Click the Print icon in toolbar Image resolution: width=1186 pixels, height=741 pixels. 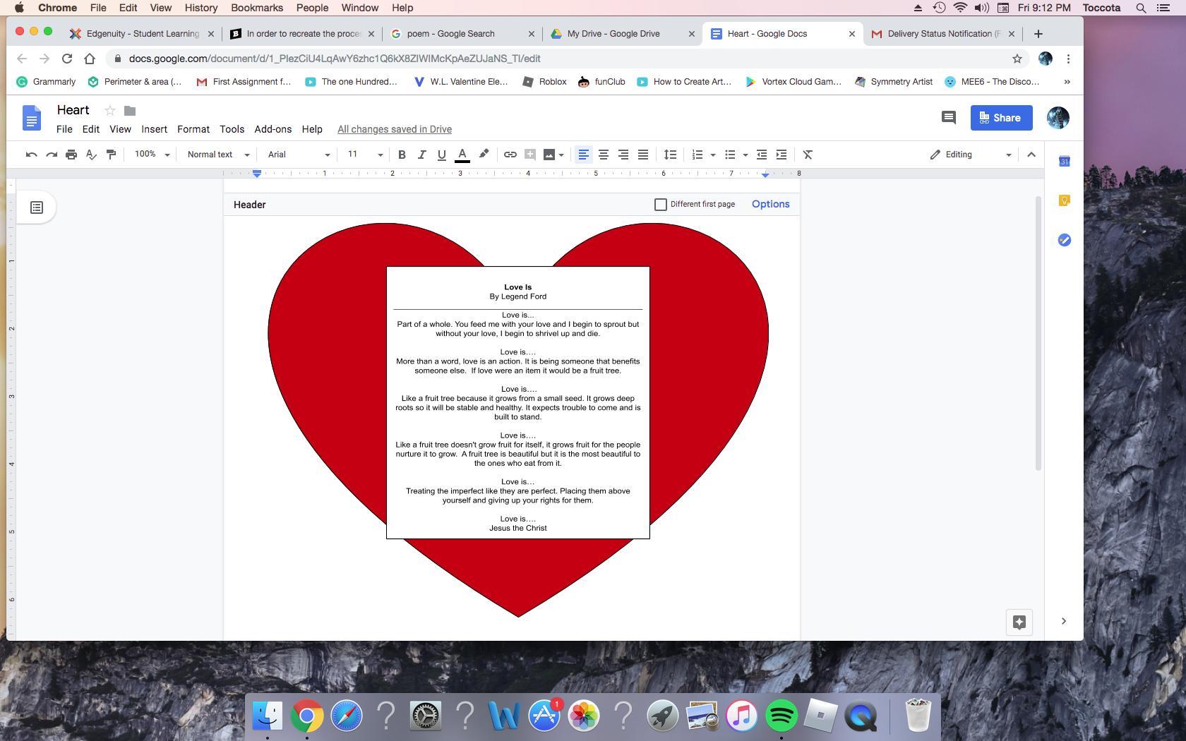click(x=71, y=155)
